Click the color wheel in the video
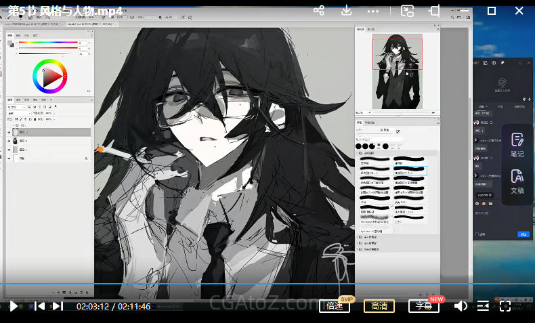Screen dimensions: 535x323 click(50, 77)
